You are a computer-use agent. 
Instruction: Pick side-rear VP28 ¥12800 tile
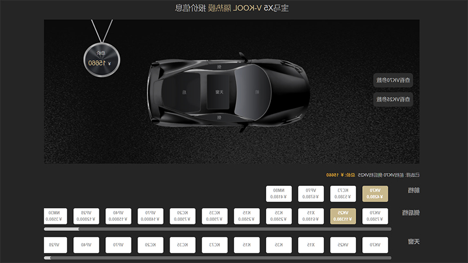pyautogui.click(x=86, y=216)
